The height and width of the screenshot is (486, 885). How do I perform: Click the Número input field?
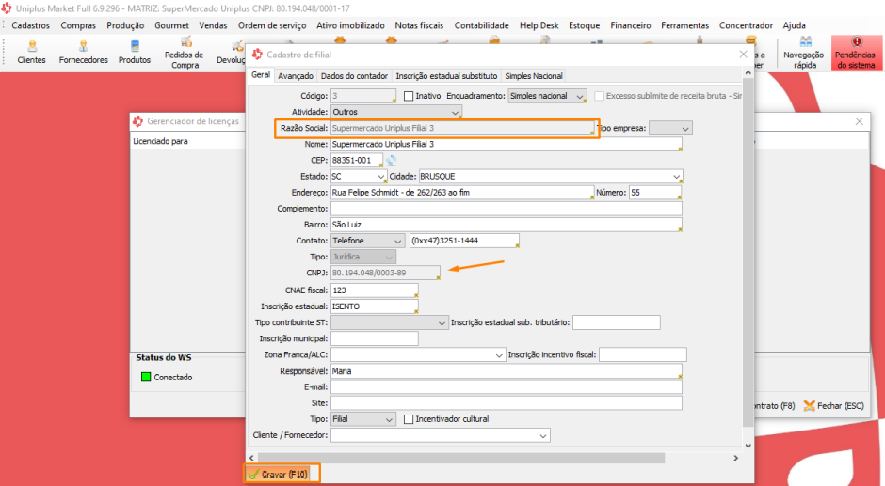(x=655, y=193)
